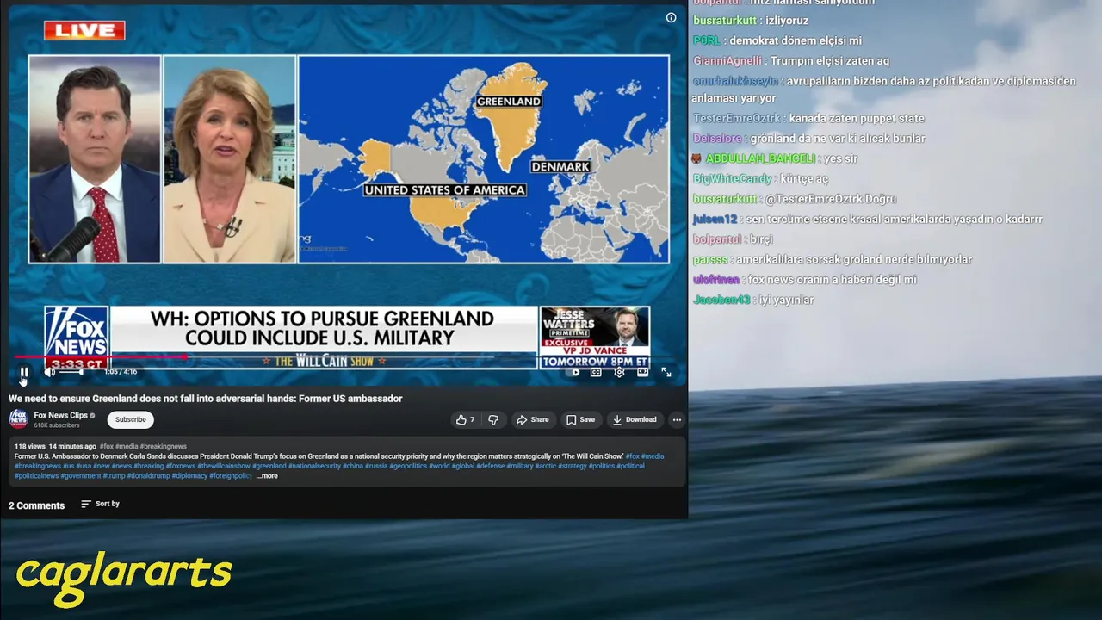Click the video title text

[206, 399]
